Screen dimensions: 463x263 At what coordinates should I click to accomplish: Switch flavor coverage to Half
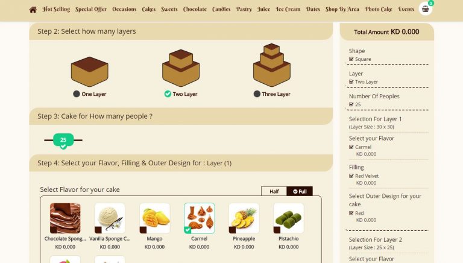[274, 191]
